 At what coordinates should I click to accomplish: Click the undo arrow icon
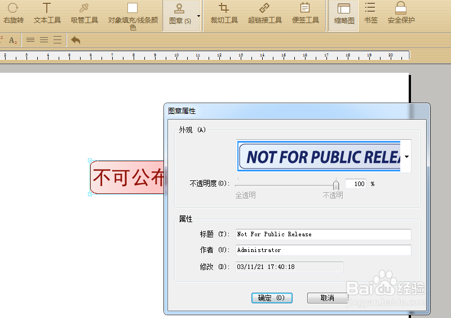(x=76, y=40)
